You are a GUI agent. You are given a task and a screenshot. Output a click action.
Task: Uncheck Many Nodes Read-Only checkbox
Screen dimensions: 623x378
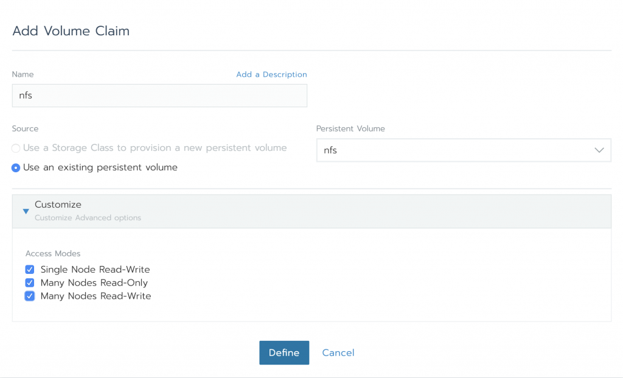coord(30,282)
